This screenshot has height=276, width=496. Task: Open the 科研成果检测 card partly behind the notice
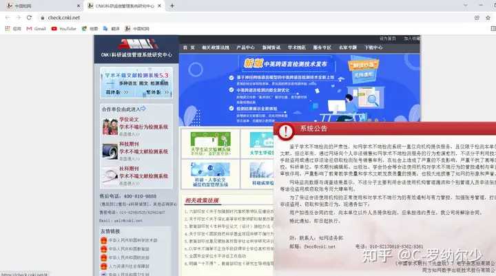pos(258,174)
